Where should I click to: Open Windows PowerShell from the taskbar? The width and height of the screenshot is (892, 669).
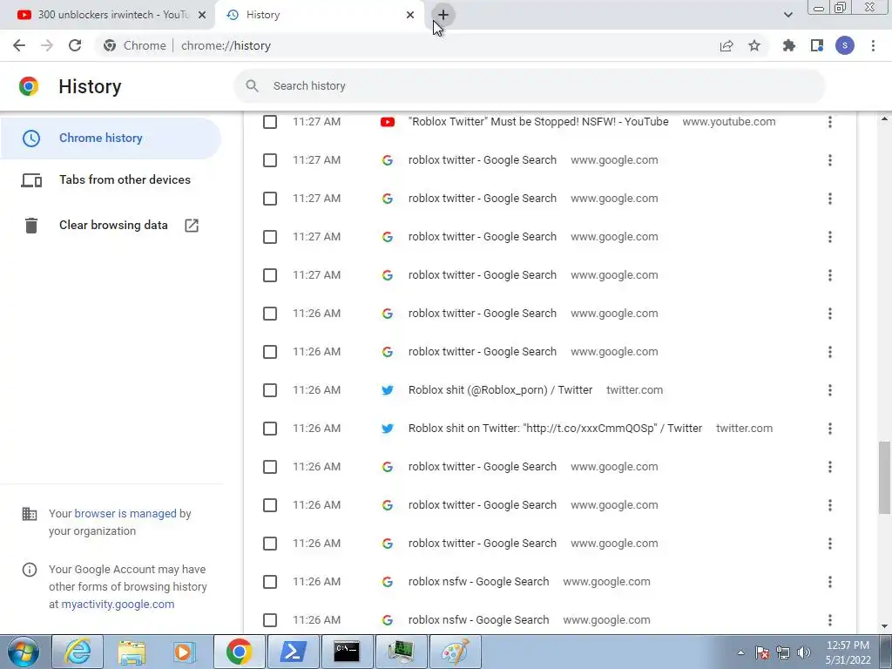(x=293, y=652)
